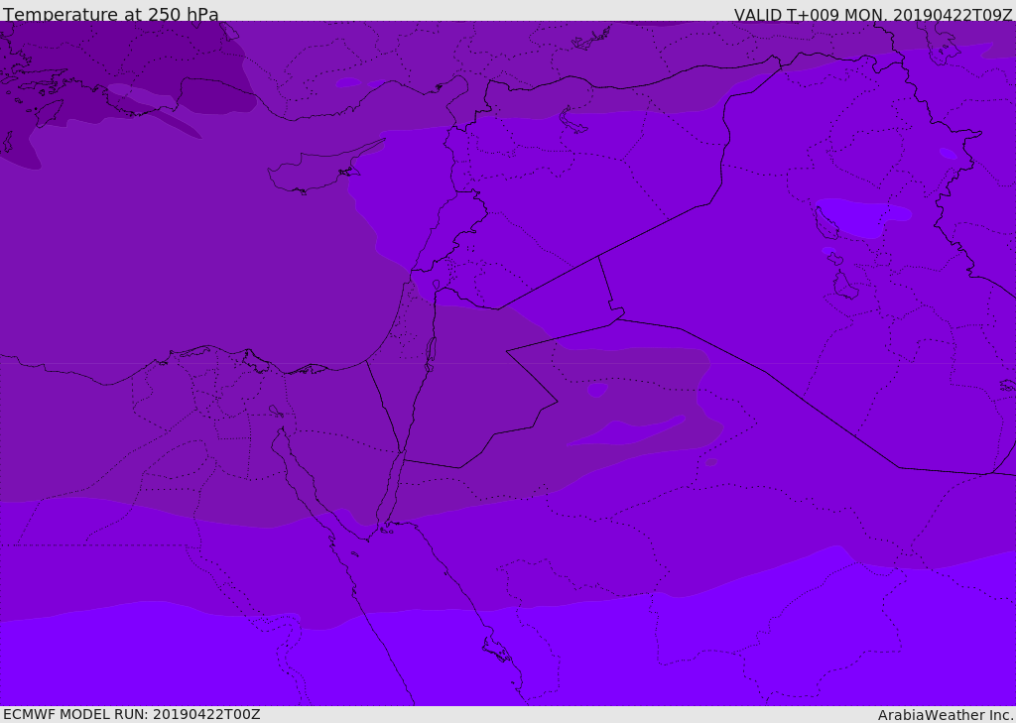
Task: Click the "VALID T+009 MON. 20190422T09Z" label
Action: click(x=873, y=14)
